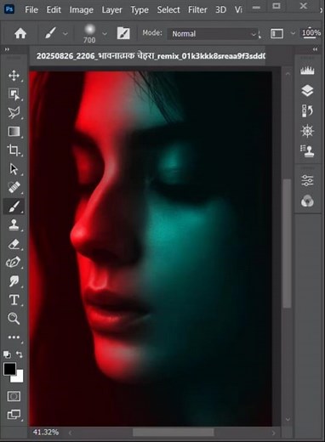This screenshot has width=325, height=442.
Task: Open the Layer menu
Action: (111, 10)
